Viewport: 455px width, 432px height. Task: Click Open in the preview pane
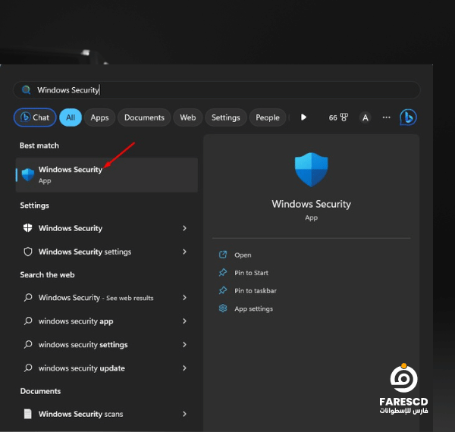[243, 255]
